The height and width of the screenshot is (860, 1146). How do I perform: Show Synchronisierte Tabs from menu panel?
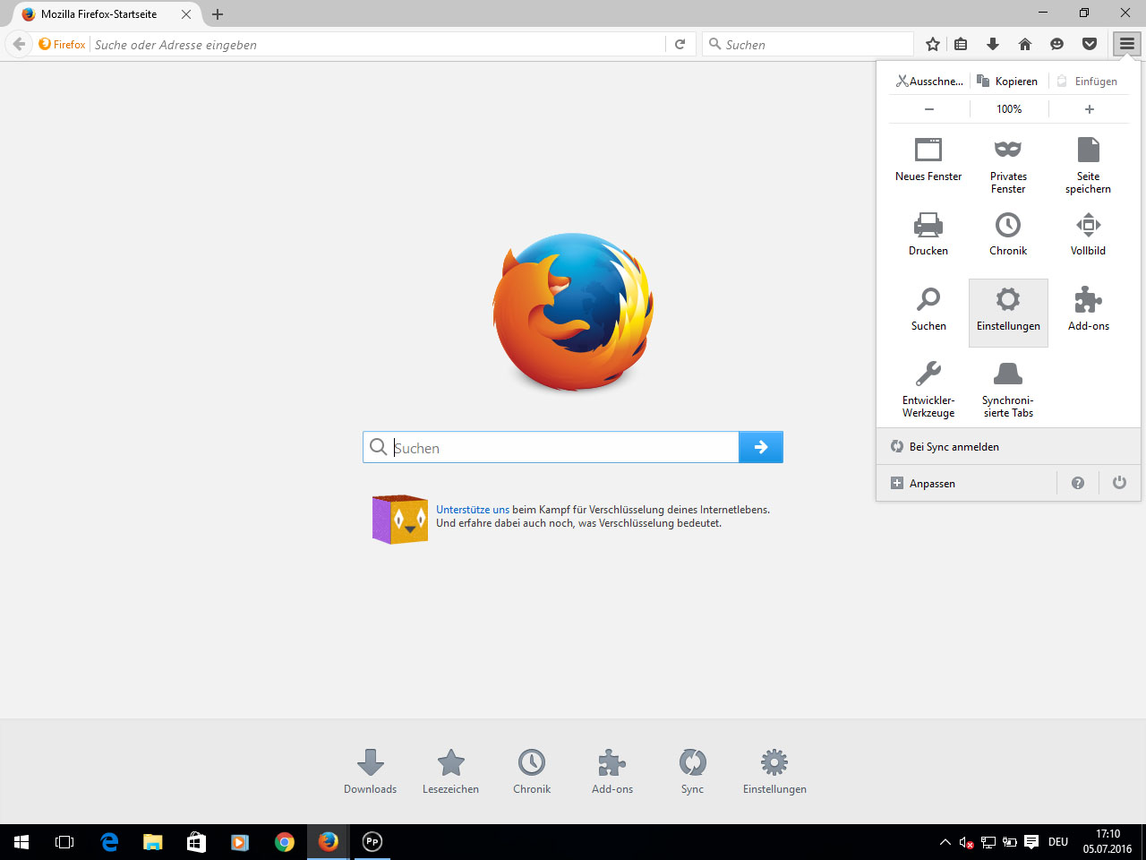[x=1008, y=389]
